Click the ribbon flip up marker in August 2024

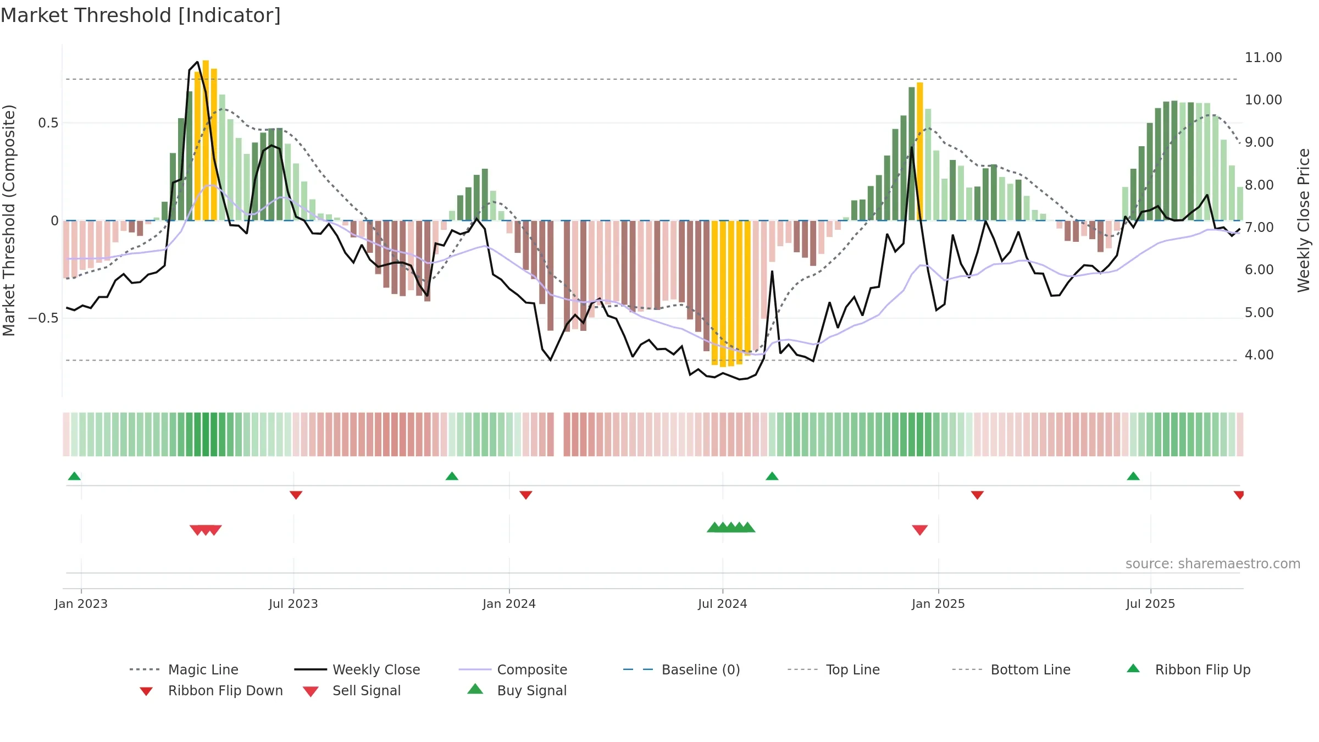[x=772, y=476]
